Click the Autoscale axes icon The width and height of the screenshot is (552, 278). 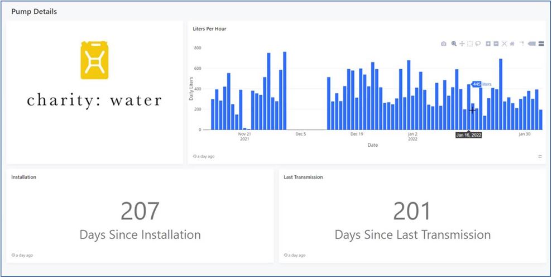coord(504,44)
